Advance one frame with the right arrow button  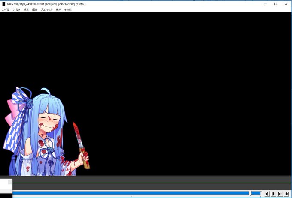point(274,194)
